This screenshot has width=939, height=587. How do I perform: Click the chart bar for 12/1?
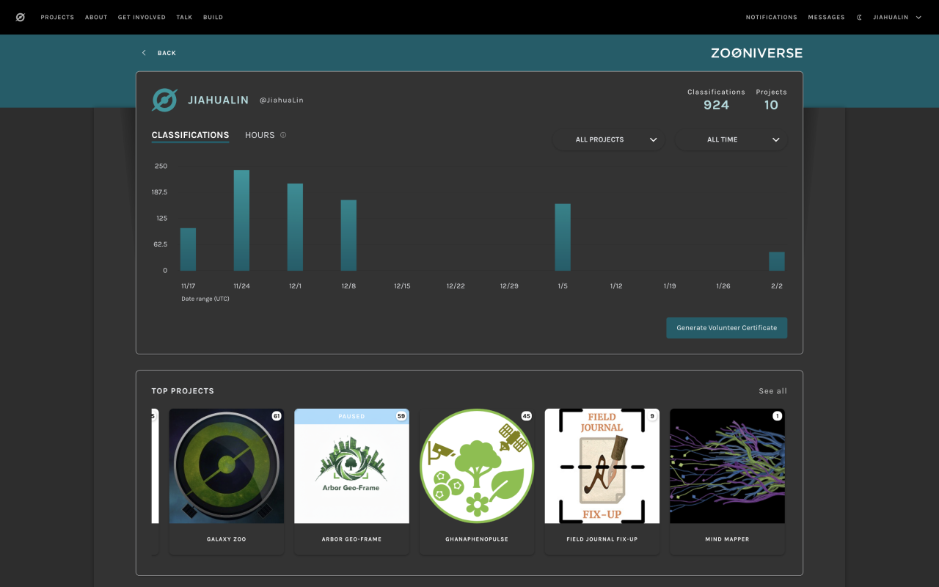(x=295, y=227)
